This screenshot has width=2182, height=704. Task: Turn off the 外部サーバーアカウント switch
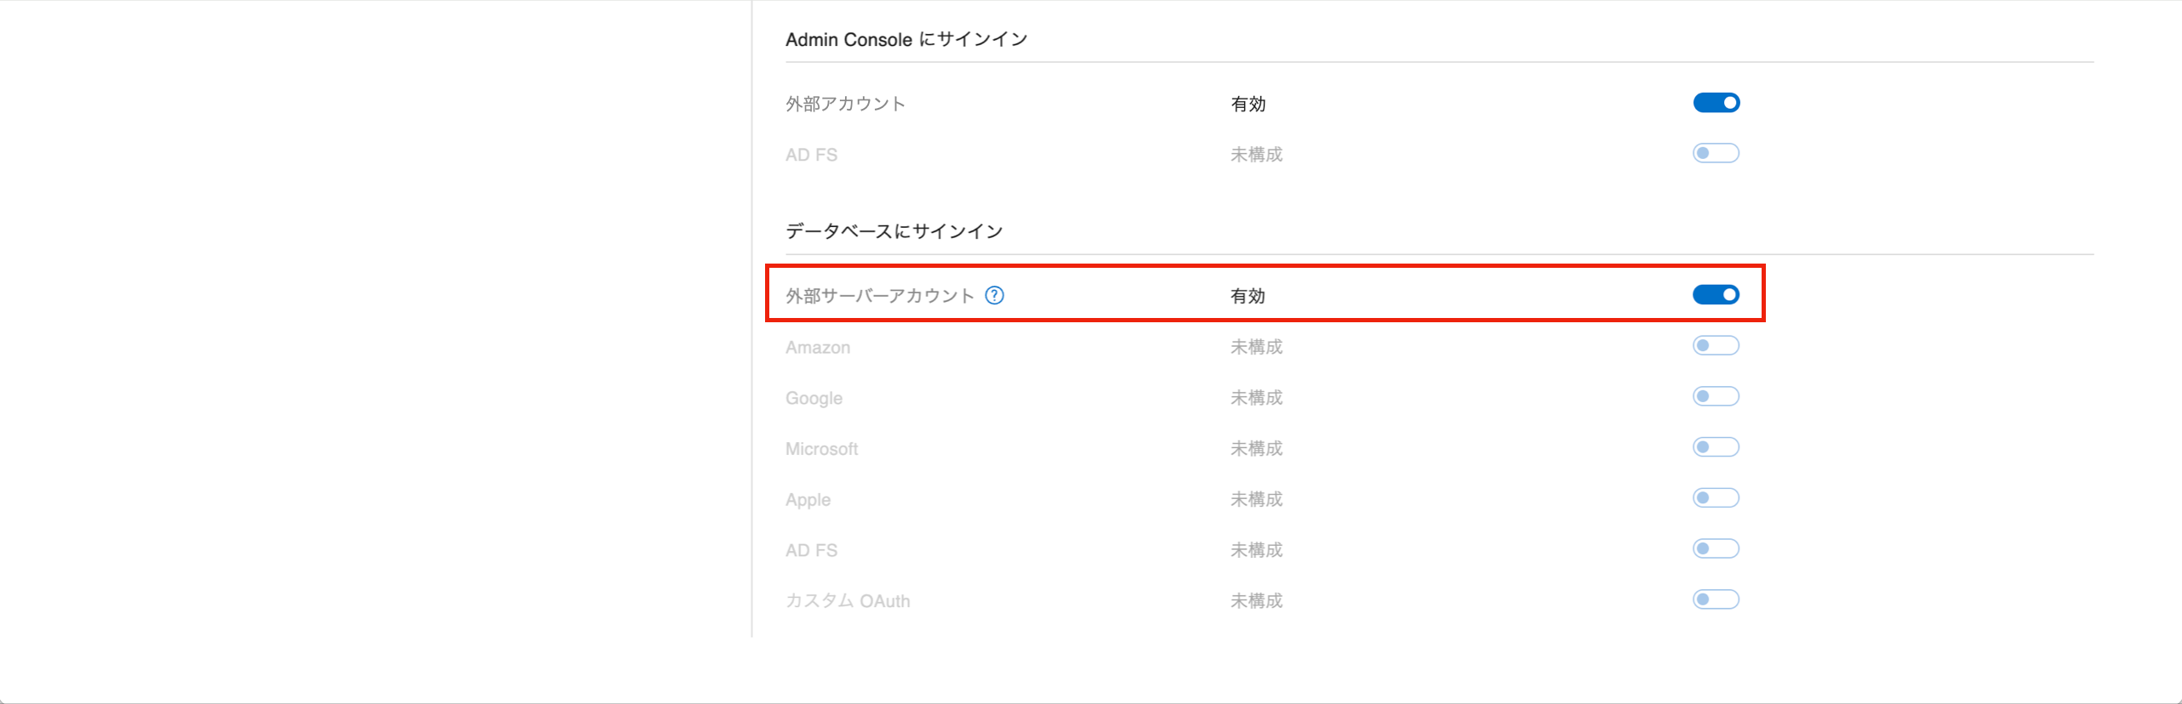tap(1716, 294)
